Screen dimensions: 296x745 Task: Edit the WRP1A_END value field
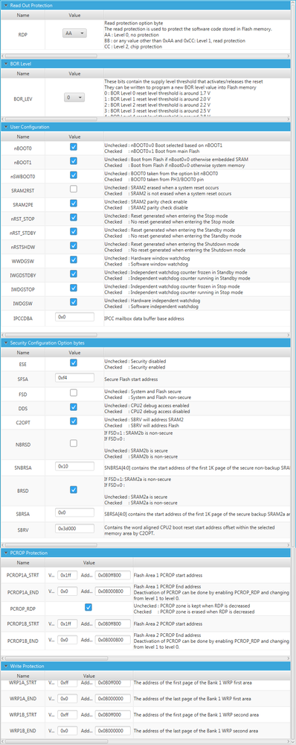point(67,699)
